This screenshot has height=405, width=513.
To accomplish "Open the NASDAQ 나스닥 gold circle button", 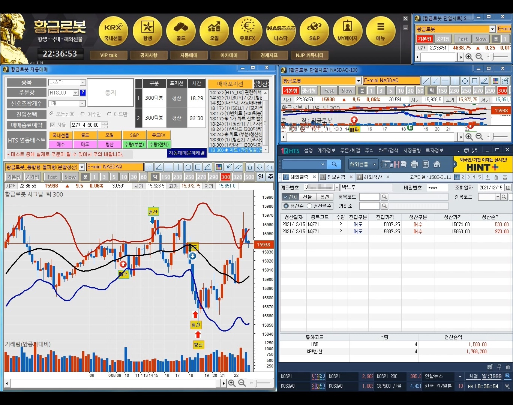I will click(x=281, y=31).
